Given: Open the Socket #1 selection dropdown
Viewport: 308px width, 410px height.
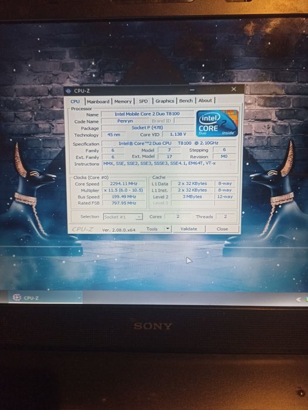Looking at the screenshot, I should tap(123, 217).
